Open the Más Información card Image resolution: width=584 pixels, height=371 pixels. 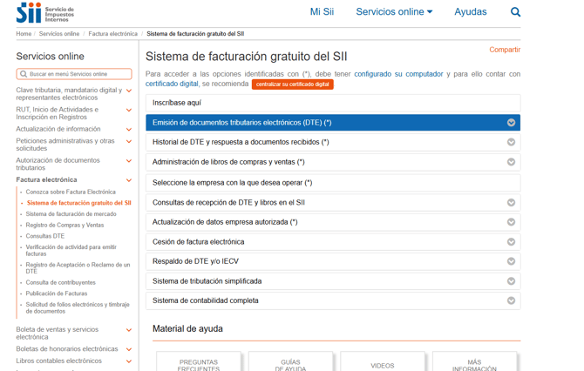click(x=474, y=361)
